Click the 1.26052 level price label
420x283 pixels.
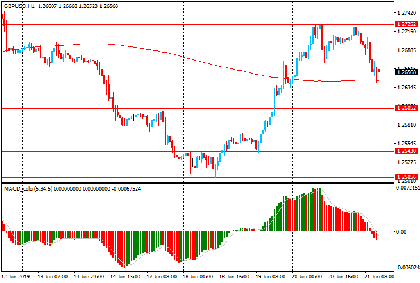(x=406, y=108)
